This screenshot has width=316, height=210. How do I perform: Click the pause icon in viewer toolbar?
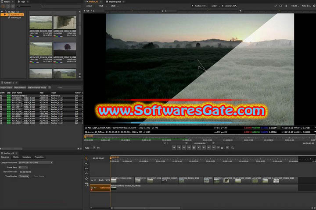click(x=286, y=6)
